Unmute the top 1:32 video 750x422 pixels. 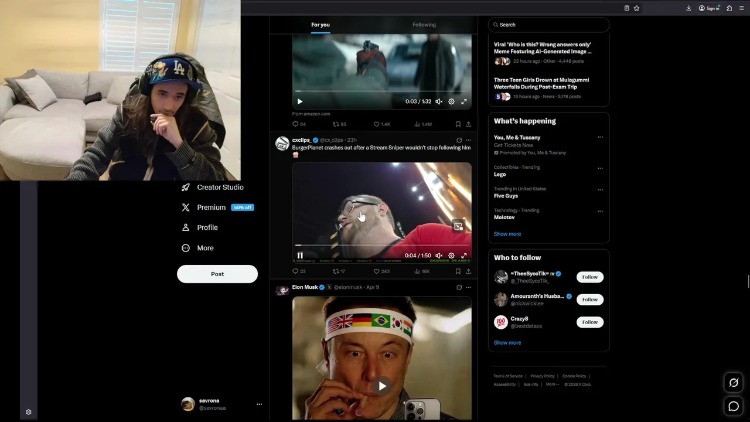click(x=439, y=101)
